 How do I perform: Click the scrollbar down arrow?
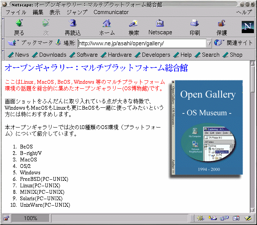point(252,210)
